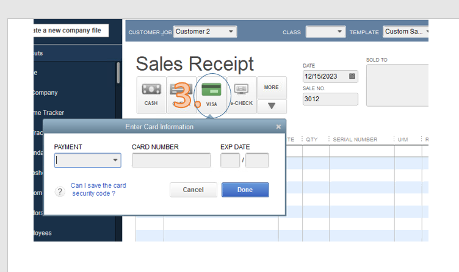Open the PAYMENT dropdown in card dialog
The image size is (459, 272).
click(87, 160)
